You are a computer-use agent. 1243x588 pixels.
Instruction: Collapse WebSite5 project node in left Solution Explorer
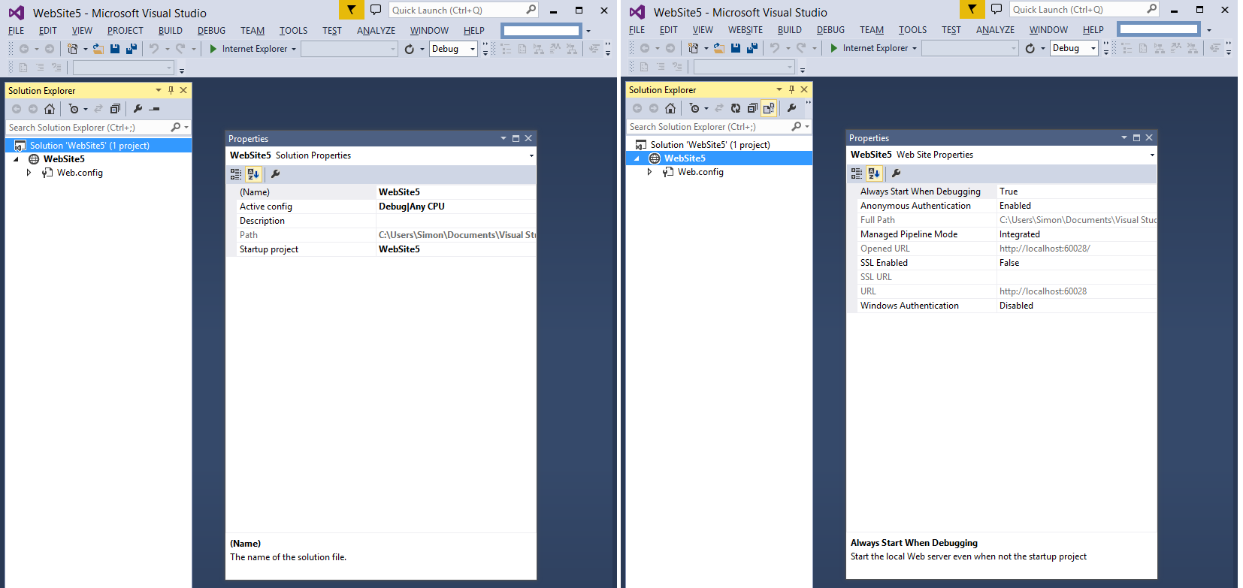16,159
